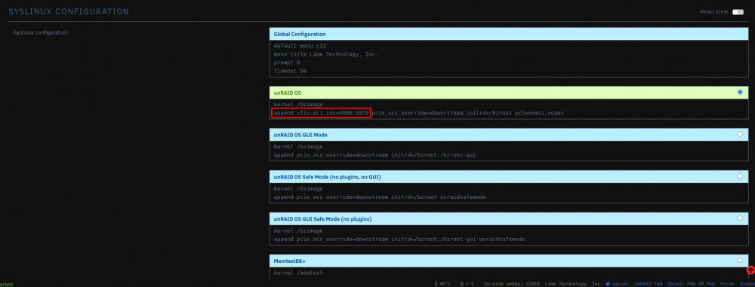This screenshot has height=287, width=755.
Task: Click inside the unRAID OS GUI Mode text area
Action: (509, 151)
